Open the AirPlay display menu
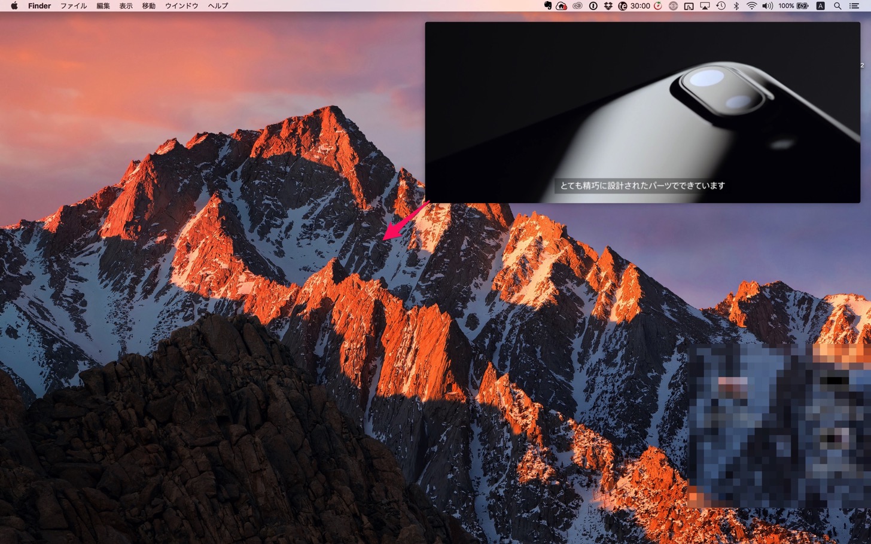Viewport: 871px width, 544px height. click(705, 6)
